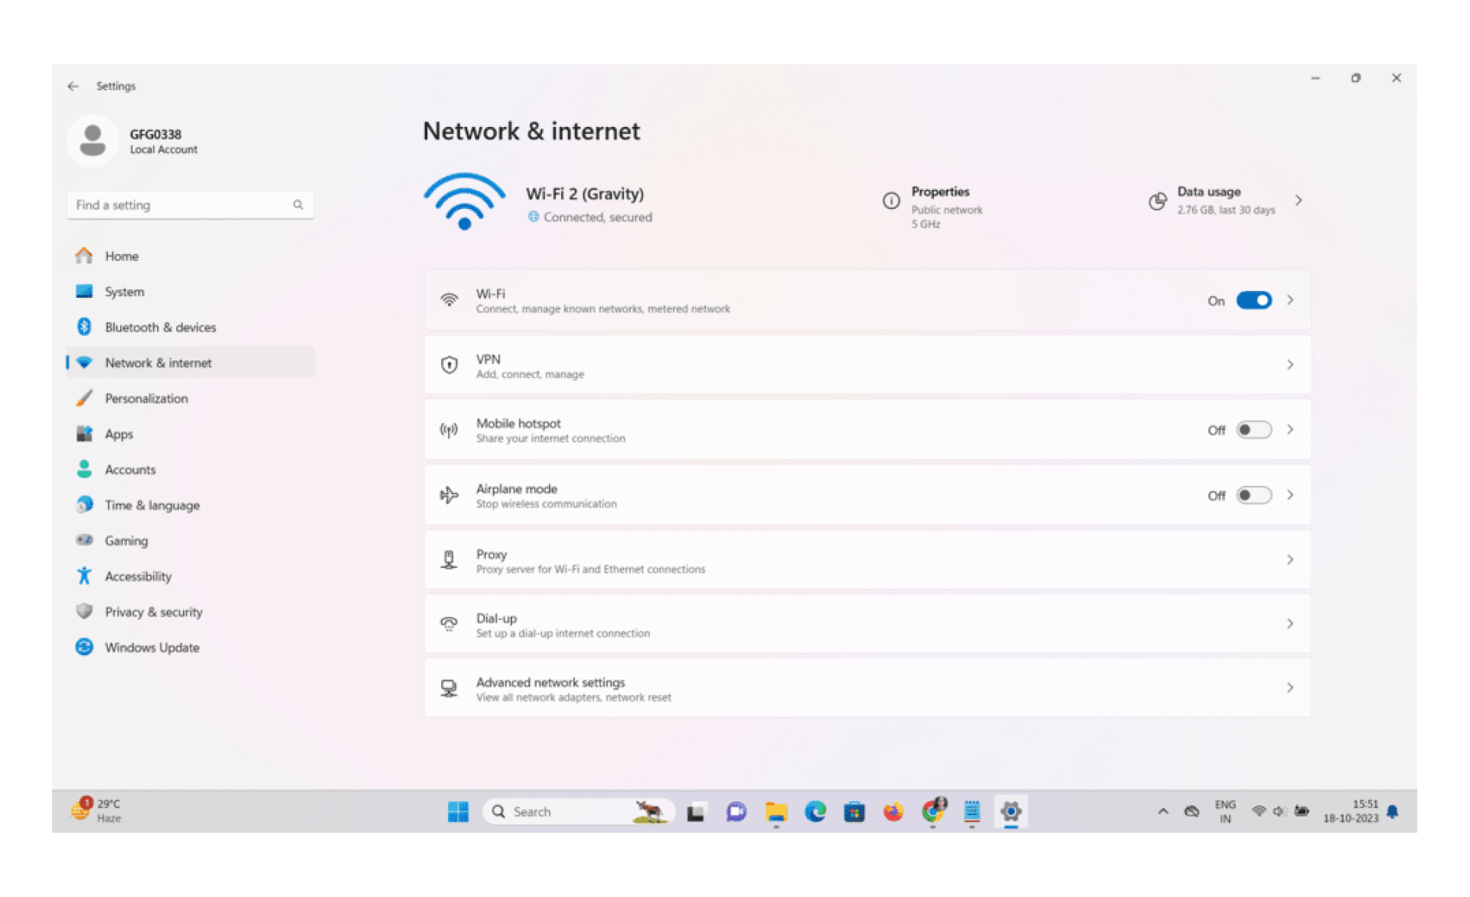Click the Find a setting search box

click(190, 204)
